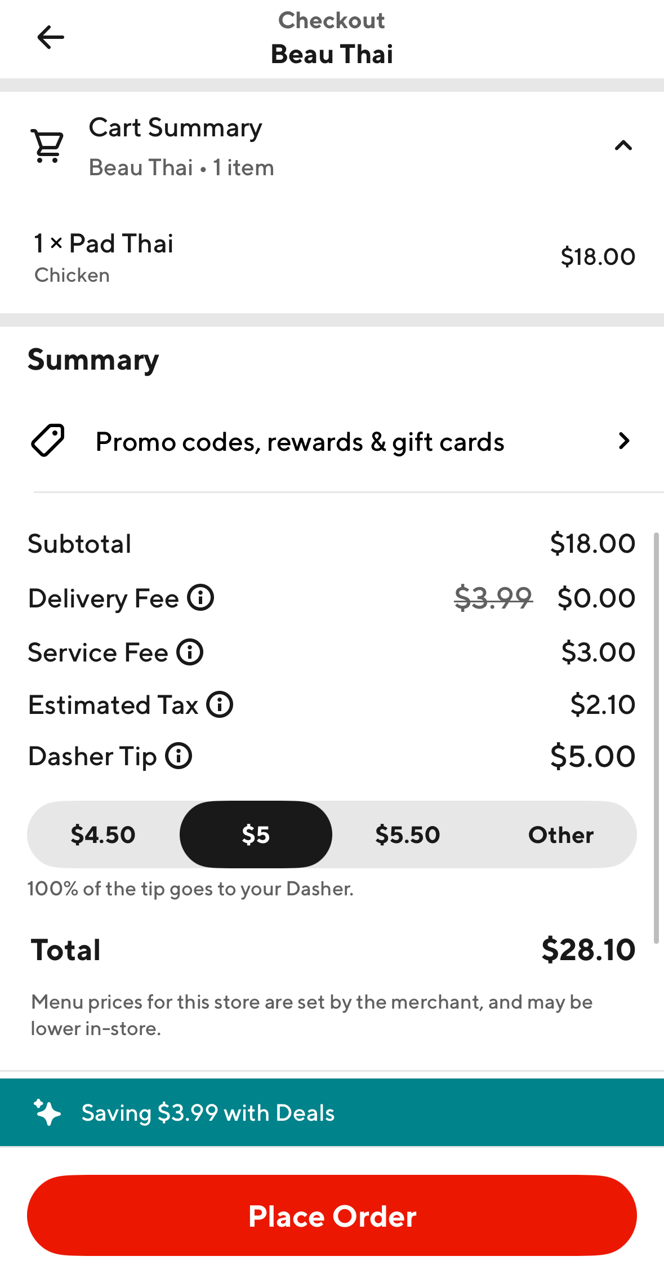
Task: Tap the Cart Summary header
Action: click(x=176, y=146)
